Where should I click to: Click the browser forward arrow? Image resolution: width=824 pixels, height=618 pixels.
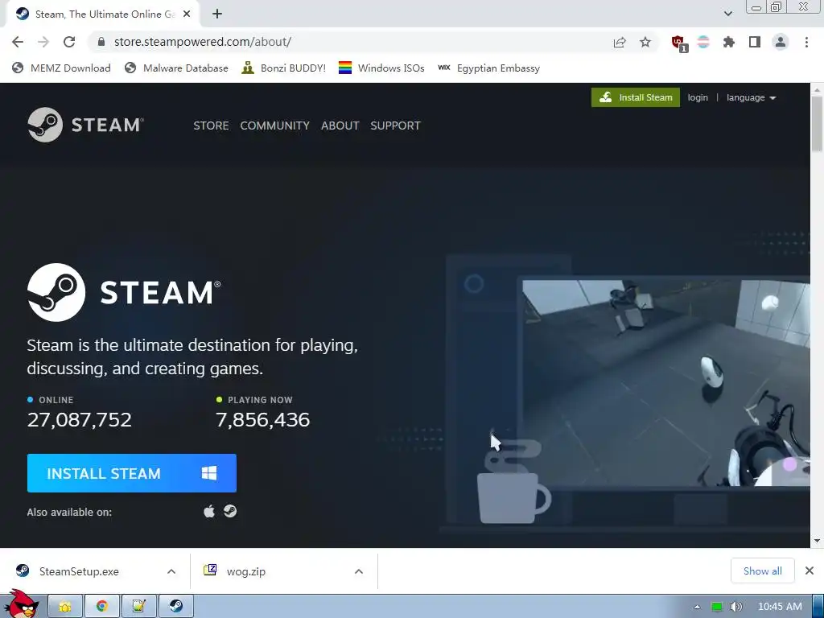[x=43, y=42]
